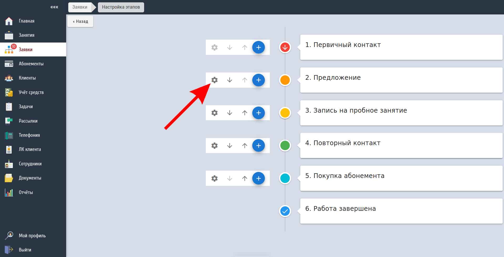Screen dimensions: 504x257
Task: Click up arrow for Первичный контакт stage
Action: [245, 47]
